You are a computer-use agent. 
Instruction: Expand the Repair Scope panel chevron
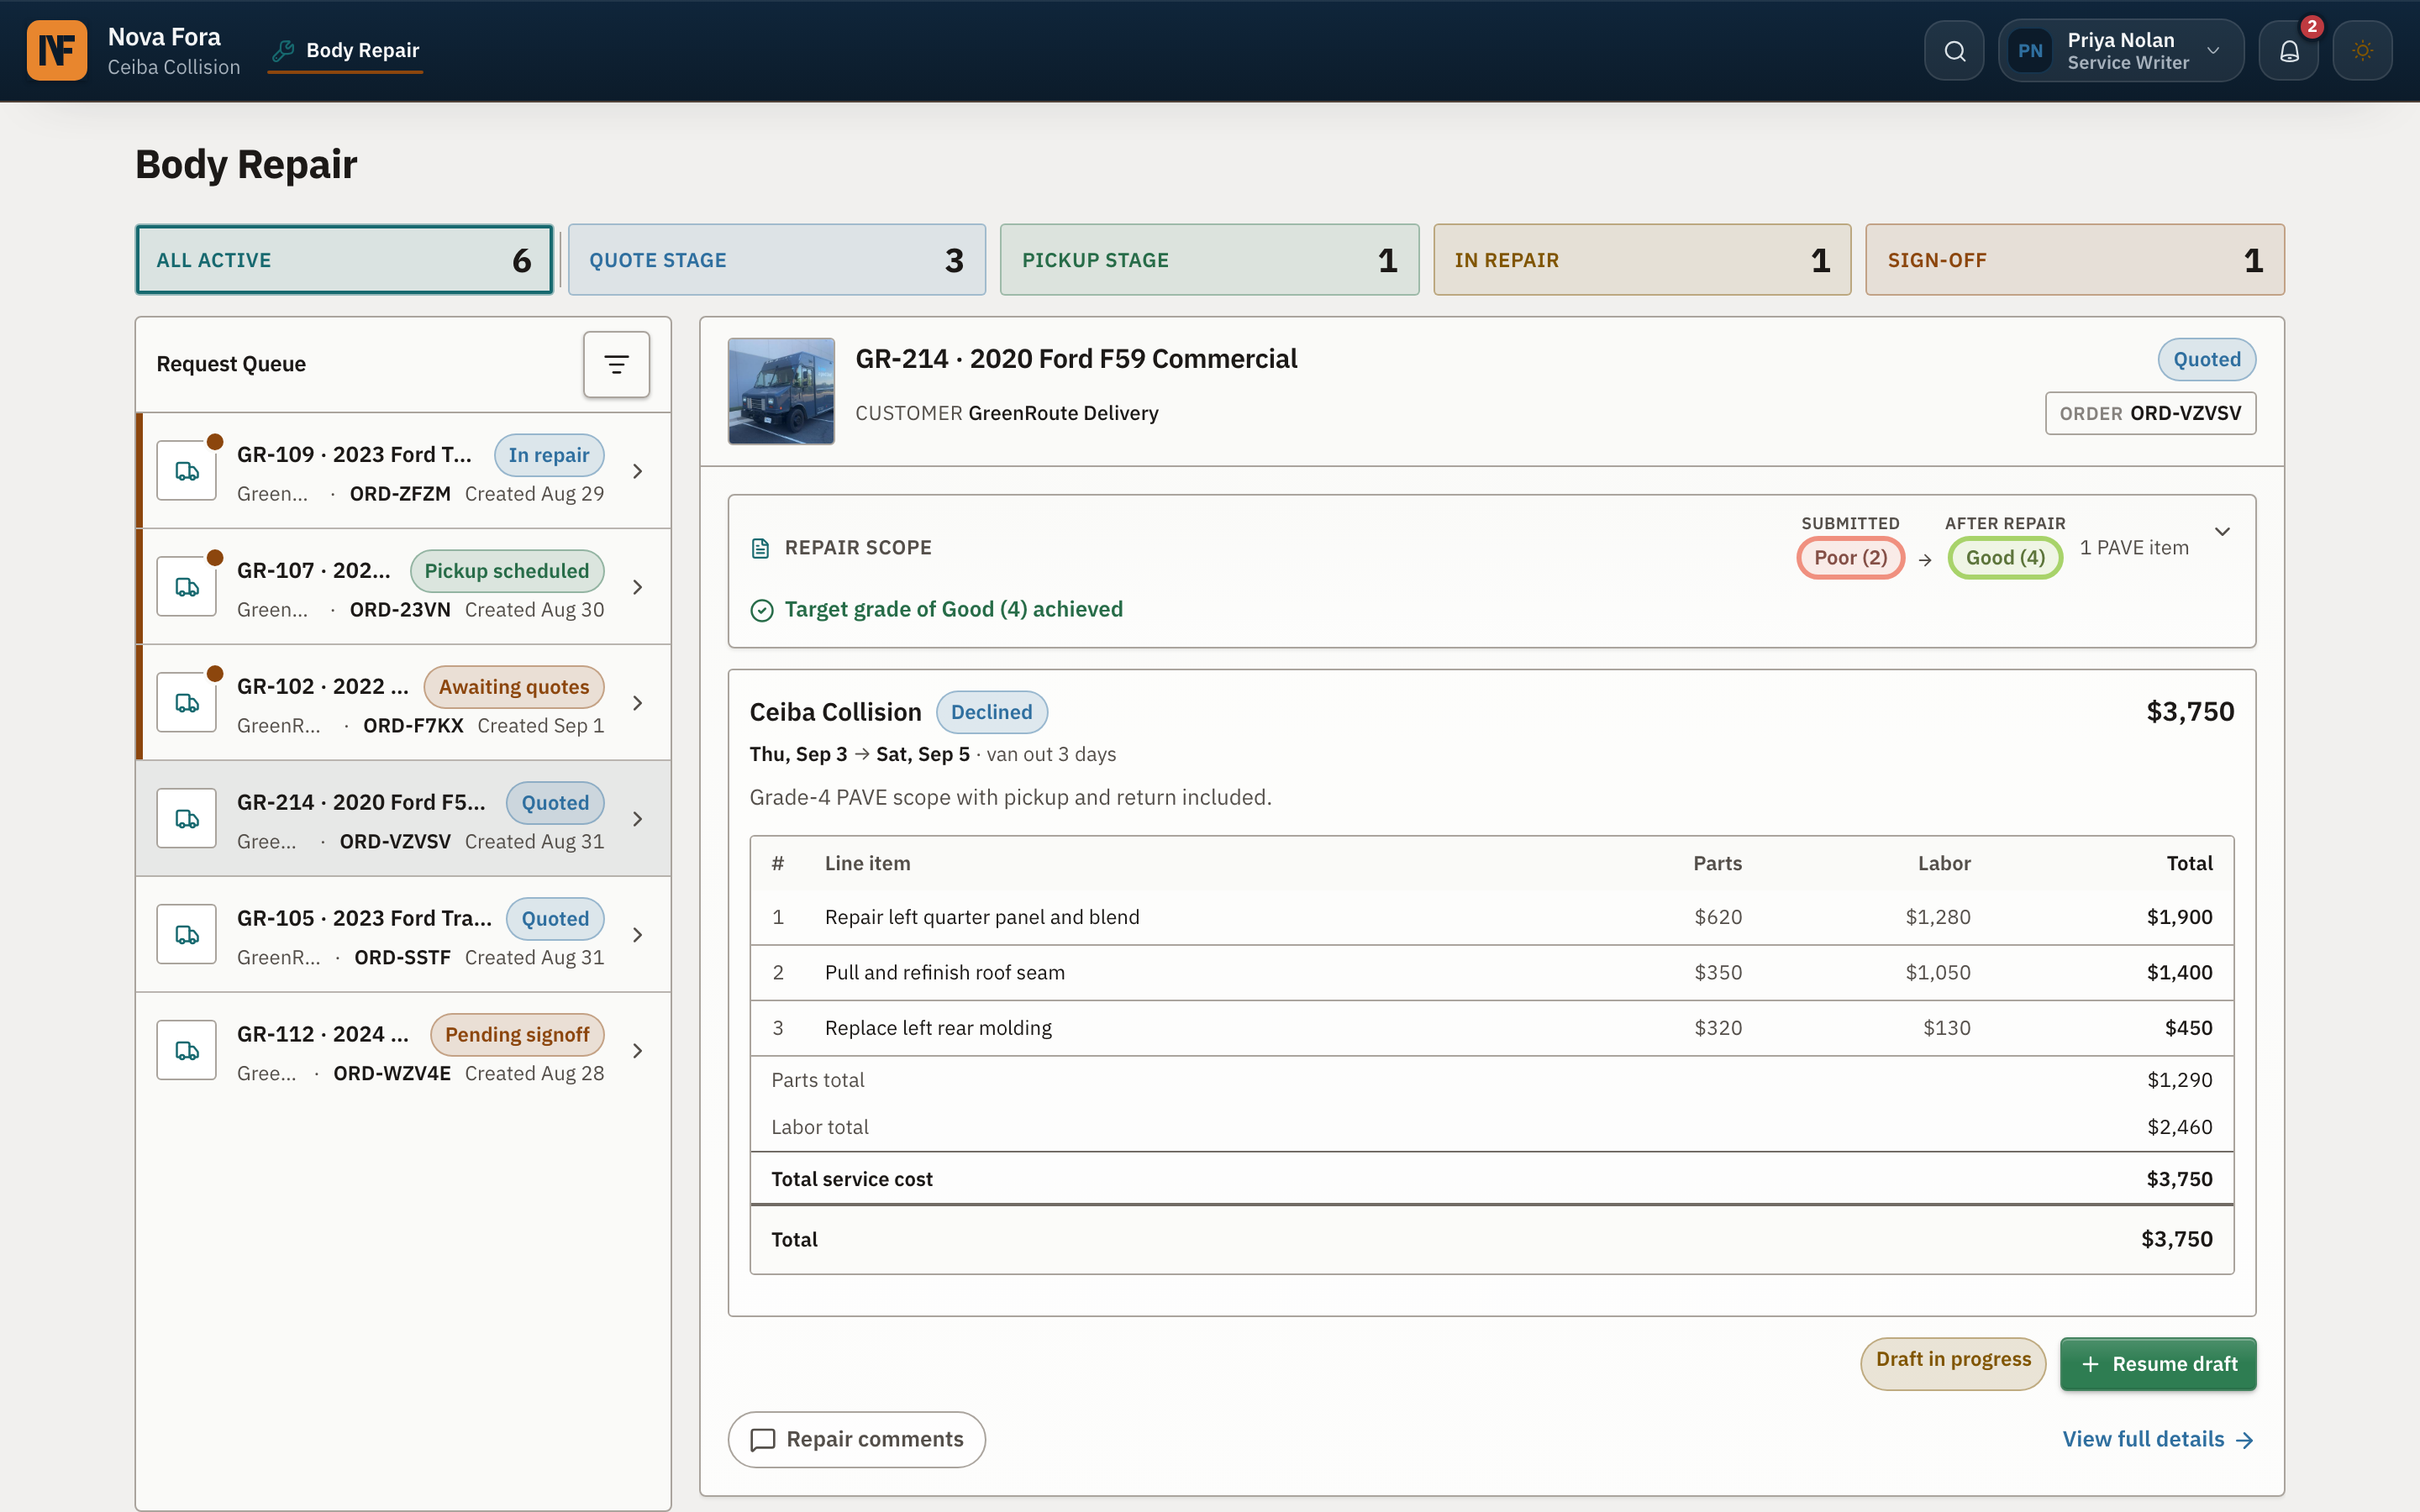click(2222, 532)
